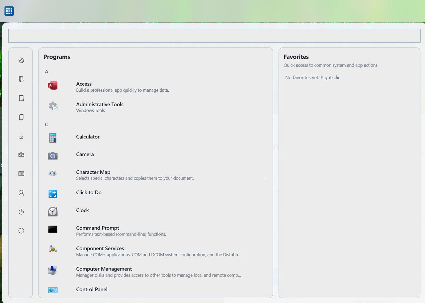Click the Administrative Tools gear icon

(x=52, y=106)
